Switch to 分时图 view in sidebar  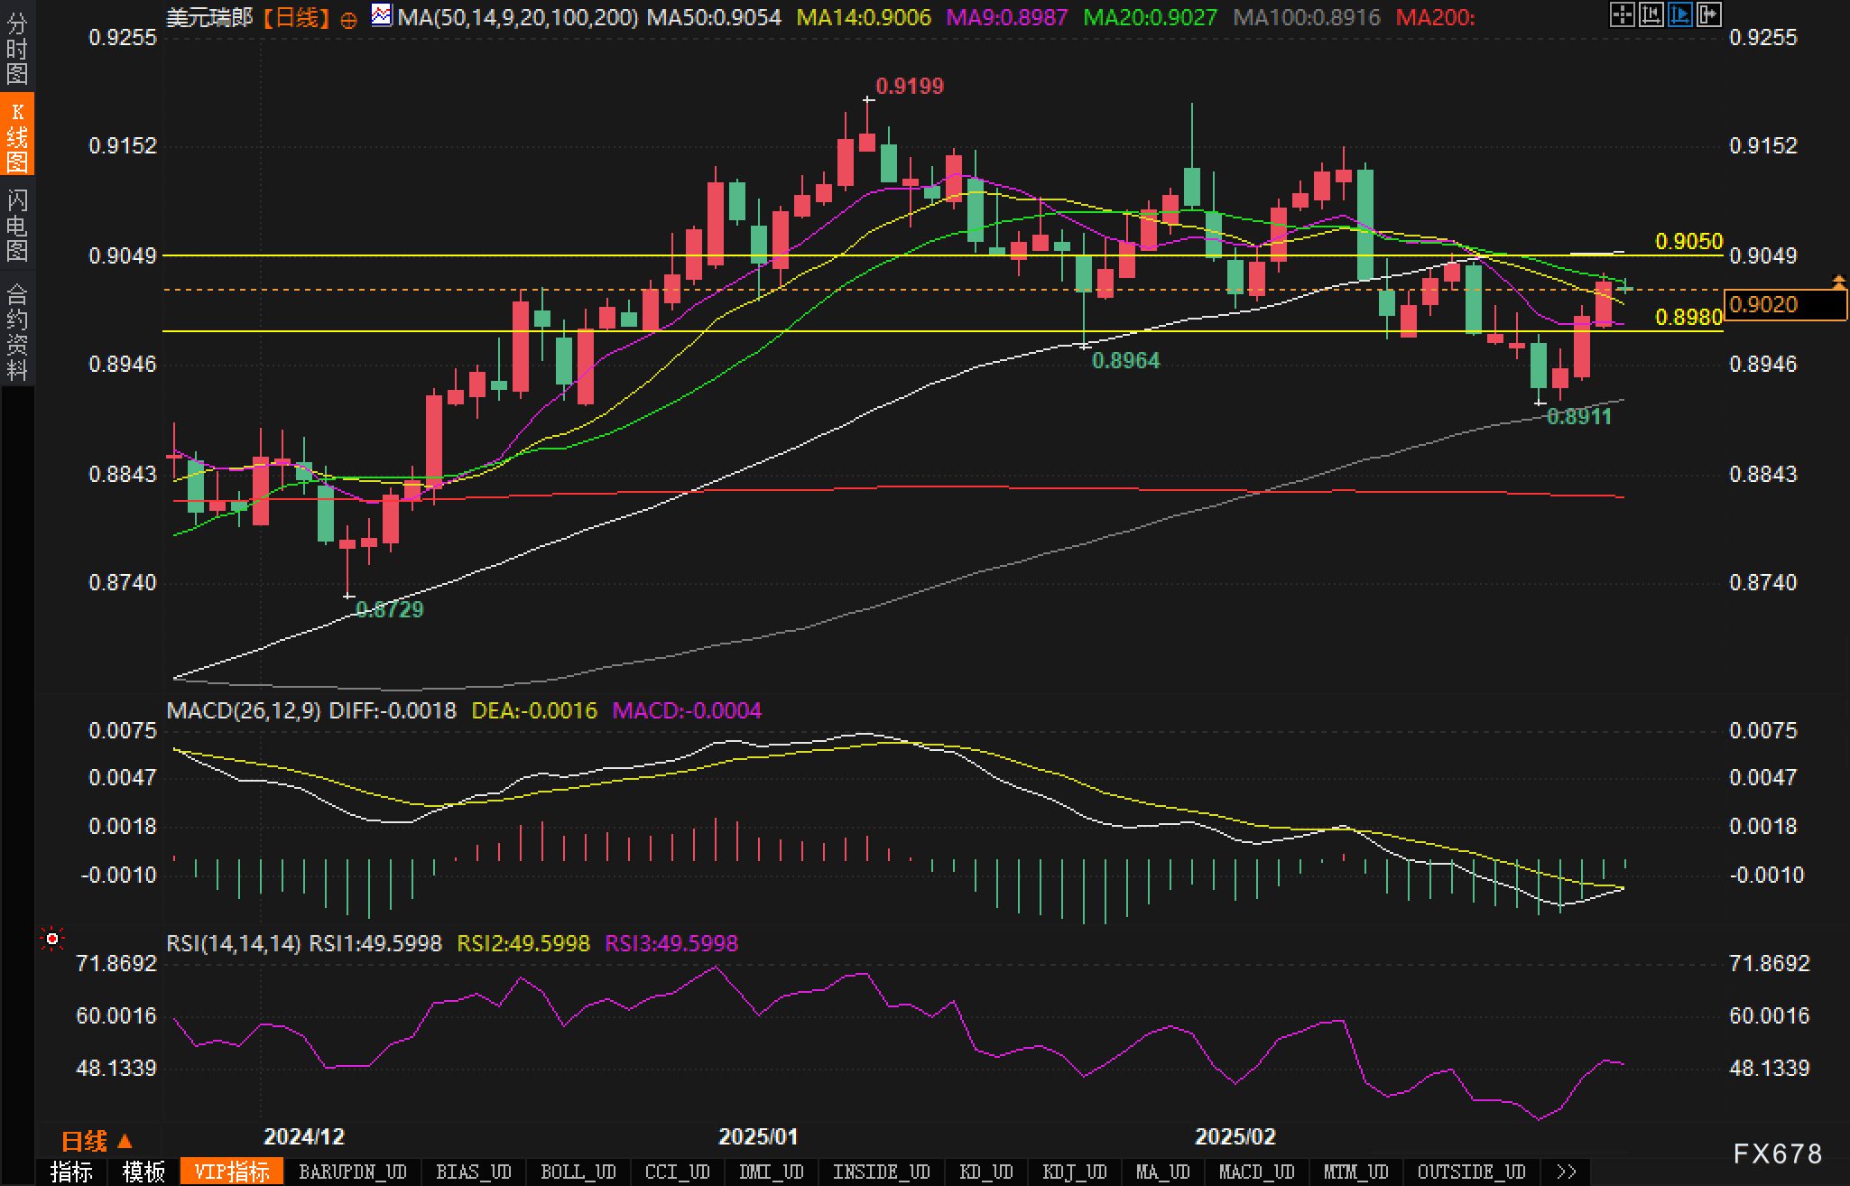click(x=16, y=49)
